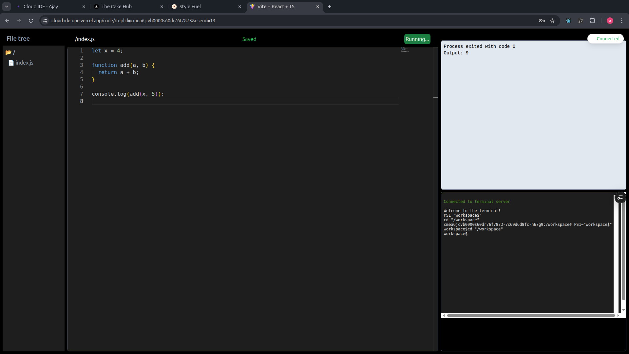Screen dimensions: 629x354
Task: Click the Running... button
Action: coord(417,39)
